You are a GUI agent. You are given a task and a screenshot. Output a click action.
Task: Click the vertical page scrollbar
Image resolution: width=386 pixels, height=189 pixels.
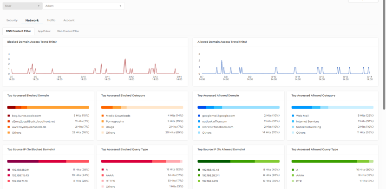[384, 56]
